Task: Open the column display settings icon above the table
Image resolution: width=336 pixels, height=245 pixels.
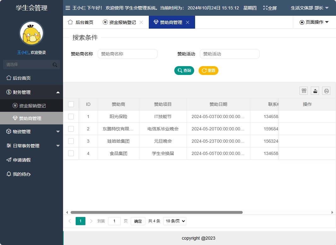Action: pos(304,91)
